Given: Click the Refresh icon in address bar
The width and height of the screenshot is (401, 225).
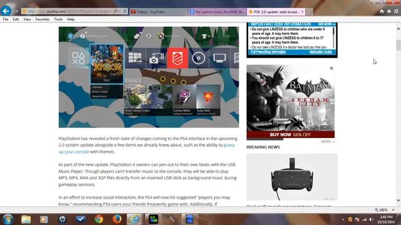Looking at the screenshot, I should (x=125, y=11).
